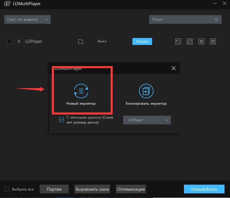Close the main LDMultiPlayer window
The image size is (230, 198).
coord(224,3)
